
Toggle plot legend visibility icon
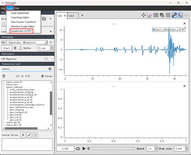tap(156, 15)
